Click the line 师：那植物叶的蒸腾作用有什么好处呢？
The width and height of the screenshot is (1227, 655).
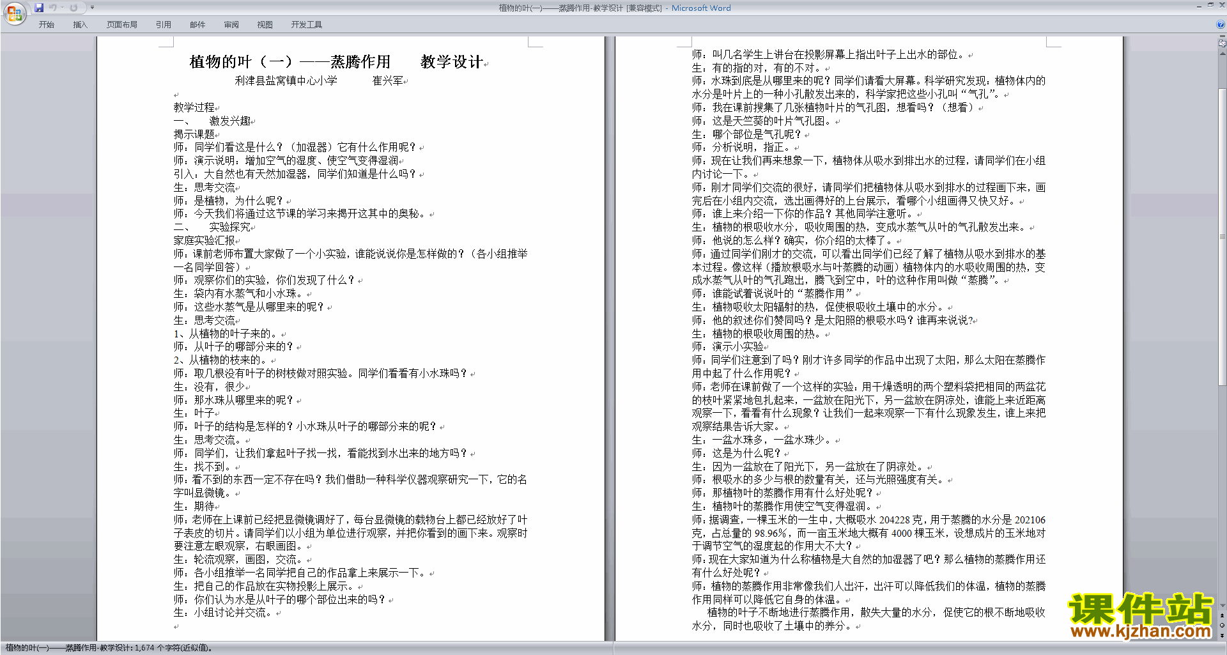tap(783, 493)
